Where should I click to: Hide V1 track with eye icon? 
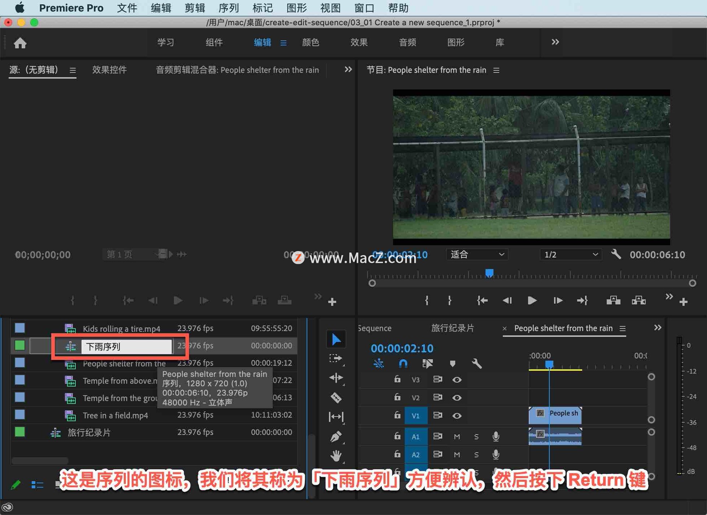click(x=457, y=416)
